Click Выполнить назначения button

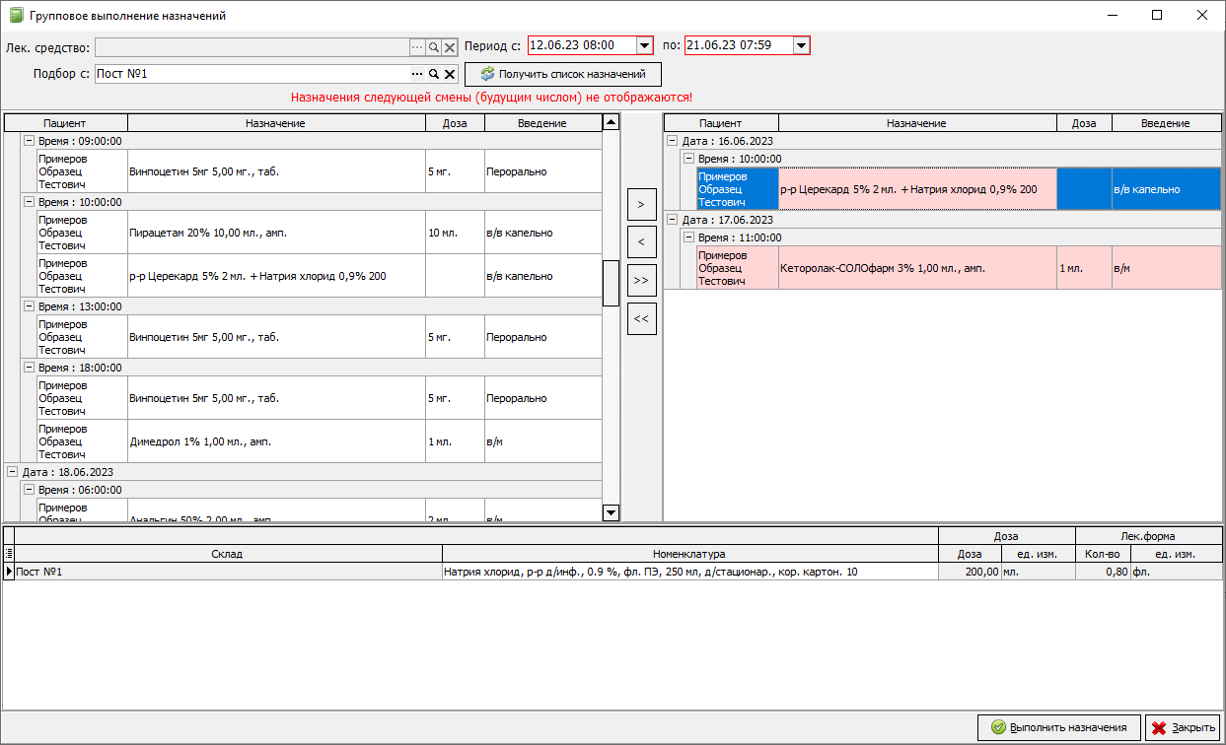[1058, 727]
